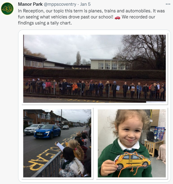
Task: Click the blue display board in the classroom
Action: point(159,133)
